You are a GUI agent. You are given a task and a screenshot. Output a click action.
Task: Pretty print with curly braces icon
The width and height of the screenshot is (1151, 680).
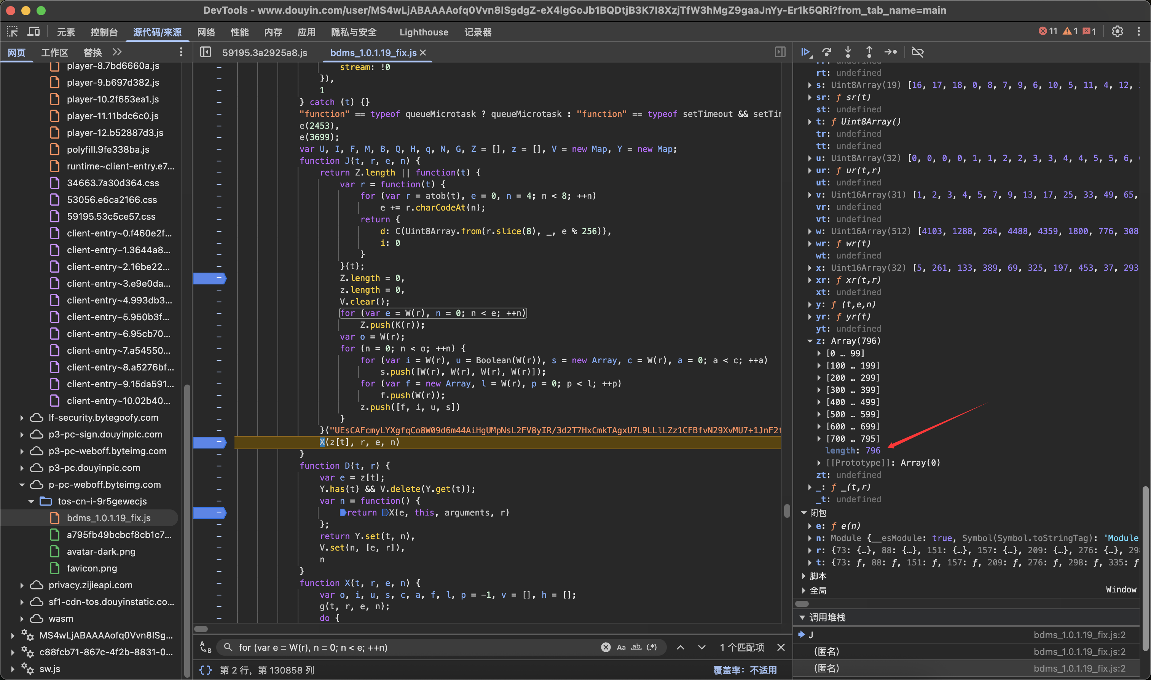[x=205, y=670]
